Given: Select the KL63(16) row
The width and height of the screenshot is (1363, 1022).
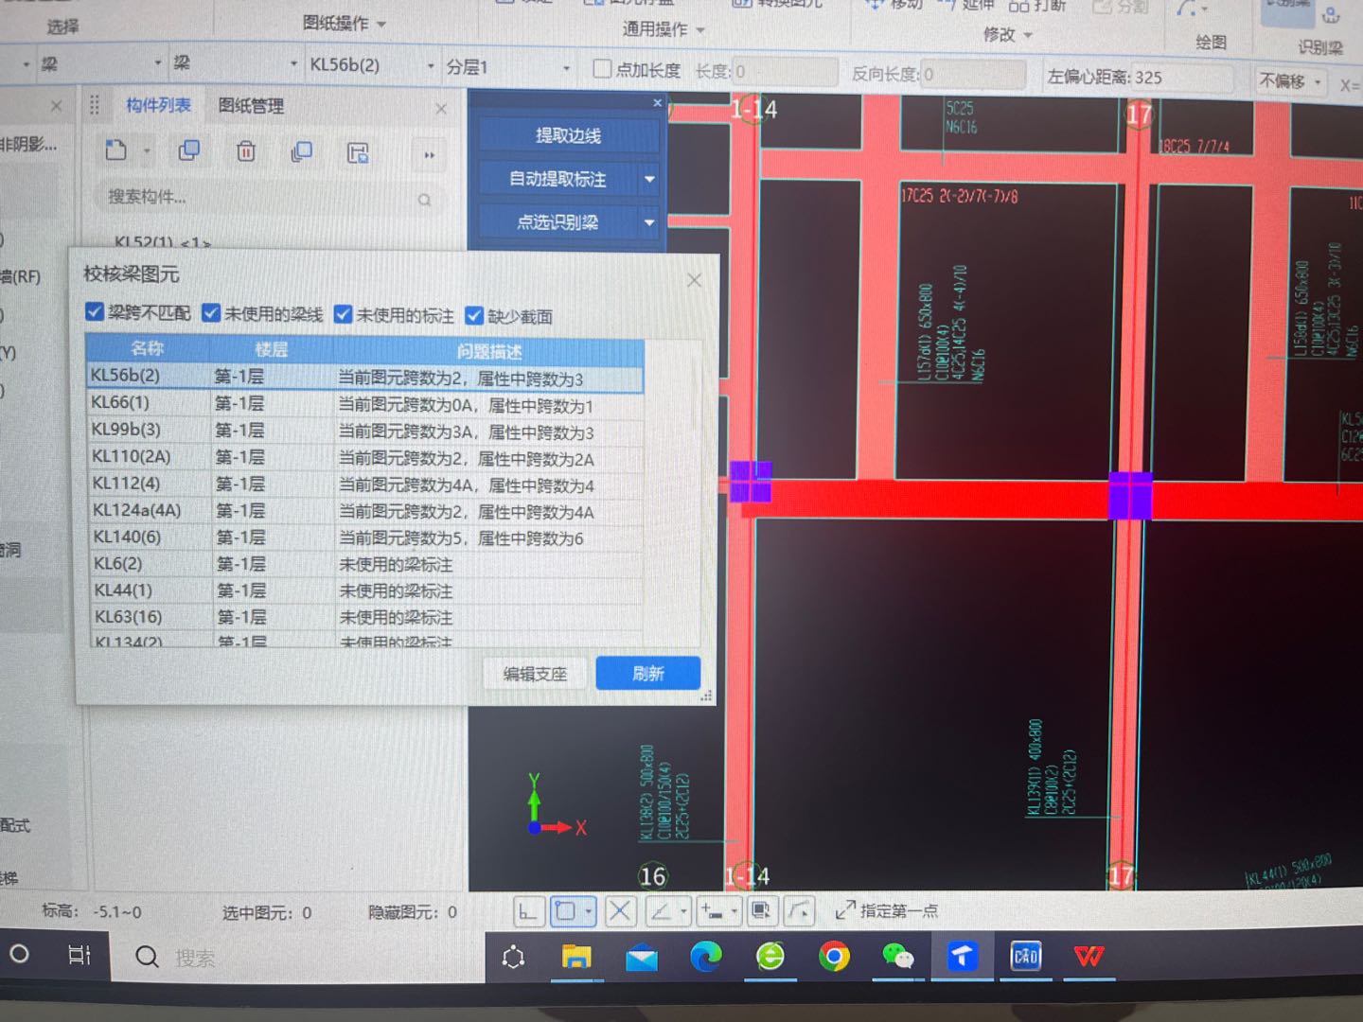Looking at the screenshot, I should click(x=366, y=617).
